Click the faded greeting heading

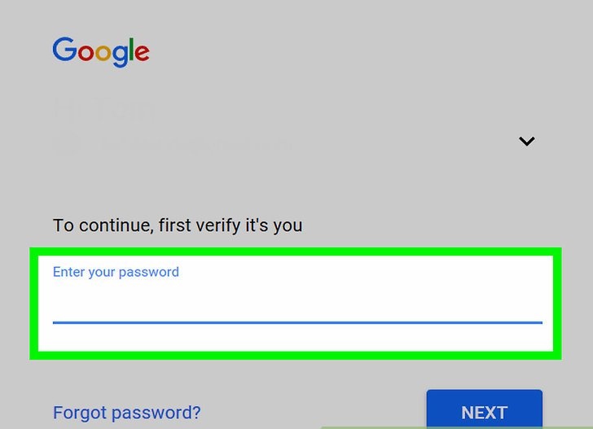(x=105, y=109)
